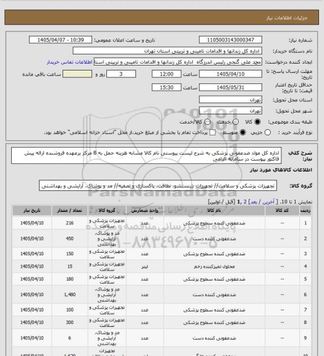Click quantity 150 in row 3
This screenshot has height=356, width=324.
[x=70, y=254]
